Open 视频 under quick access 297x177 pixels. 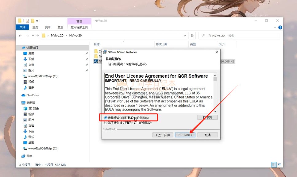[31, 82]
